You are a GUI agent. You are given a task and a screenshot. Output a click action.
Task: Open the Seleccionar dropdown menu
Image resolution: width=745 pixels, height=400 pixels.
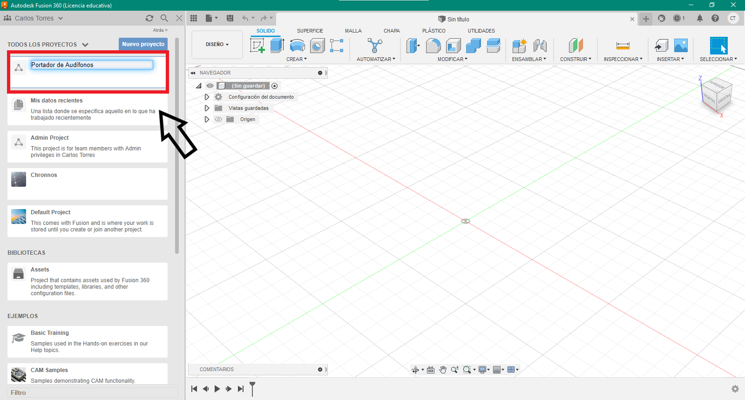coord(718,59)
